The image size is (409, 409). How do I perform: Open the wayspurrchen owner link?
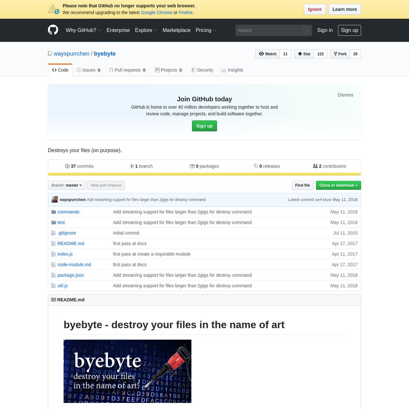click(72, 54)
